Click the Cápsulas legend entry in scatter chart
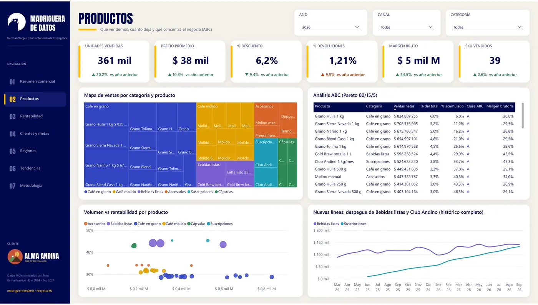The height and width of the screenshot is (305, 538). [196, 224]
